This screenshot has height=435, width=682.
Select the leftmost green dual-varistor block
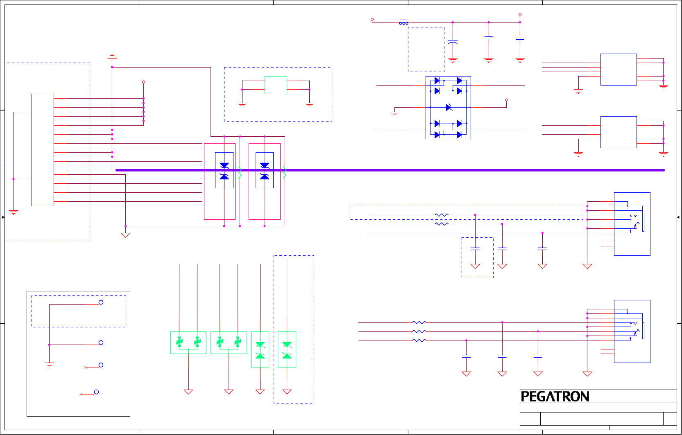tap(188, 343)
